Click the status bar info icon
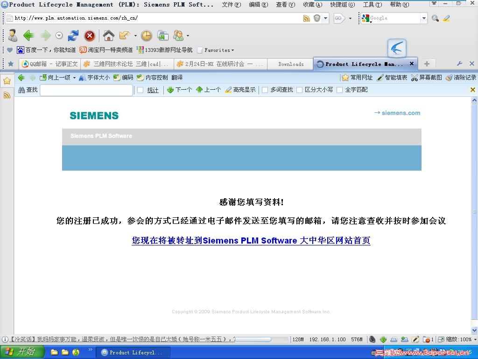This screenshot has height=359, width=478. [x=5, y=339]
